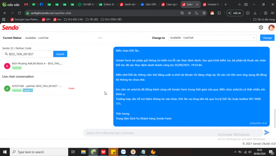This screenshot has width=276, height=156.
Task: Click the taskbar 'Type here to search' box
Action: click(39, 152)
